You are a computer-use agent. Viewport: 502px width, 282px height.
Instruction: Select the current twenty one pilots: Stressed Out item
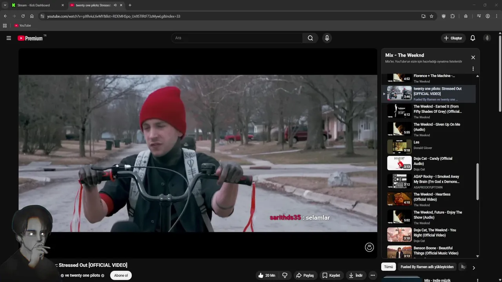point(429,94)
